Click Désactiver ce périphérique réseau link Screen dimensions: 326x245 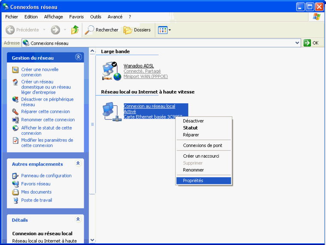click(x=47, y=102)
